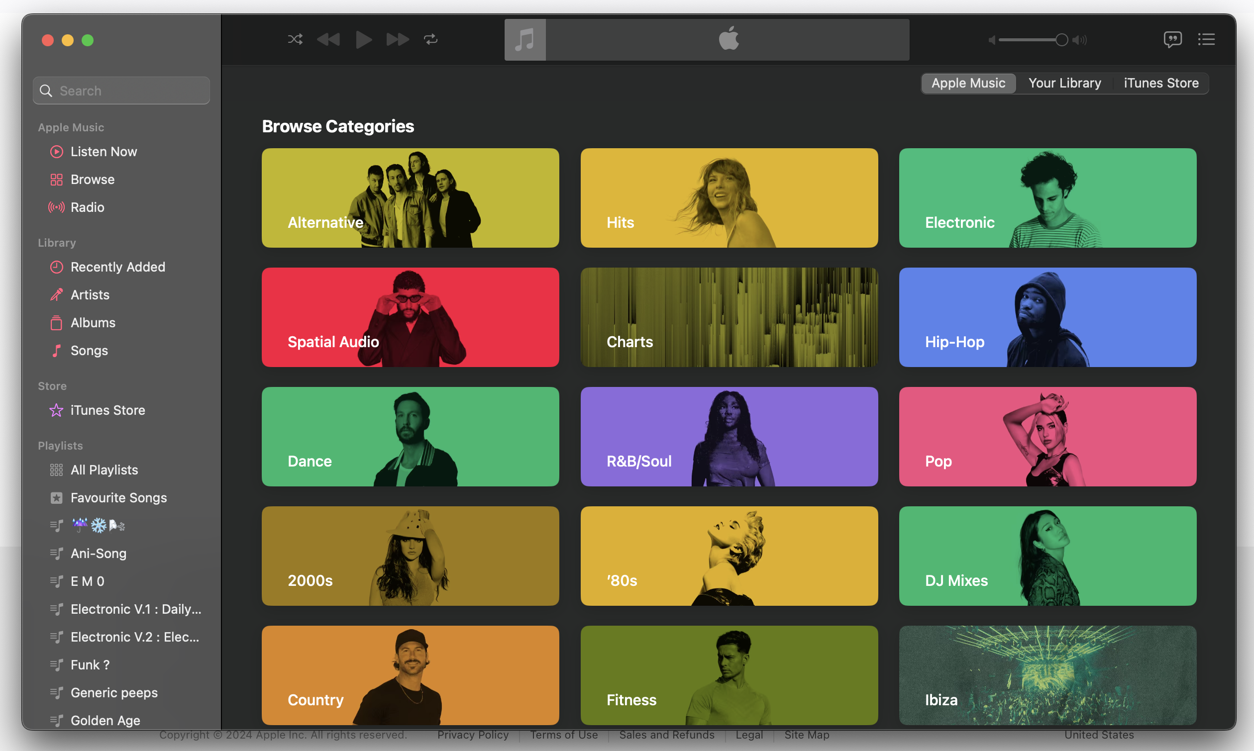Open the Hip-Hop category tile
Image resolution: width=1254 pixels, height=751 pixels.
click(x=1047, y=317)
